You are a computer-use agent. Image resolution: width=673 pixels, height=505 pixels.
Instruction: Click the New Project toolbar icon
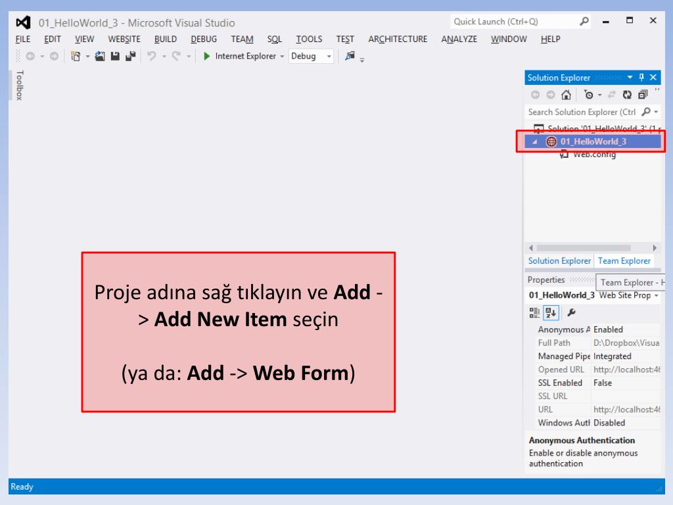click(76, 57)
